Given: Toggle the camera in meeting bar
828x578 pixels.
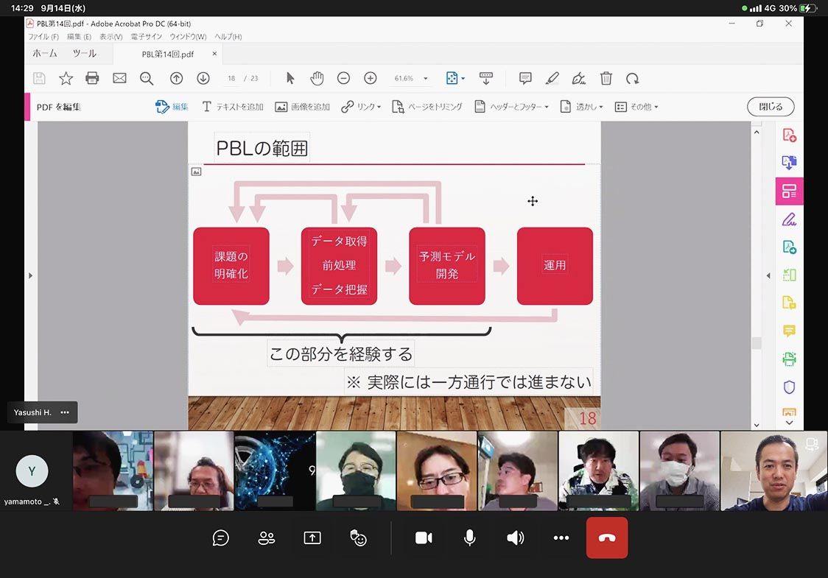Looking at the screenshot, I should coord(424,538).
